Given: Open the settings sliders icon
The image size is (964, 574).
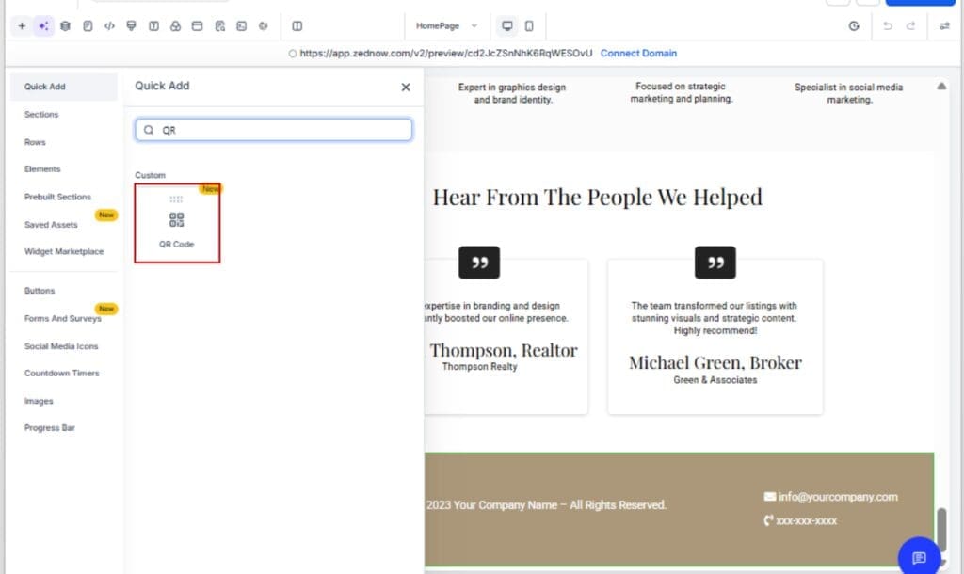Looking at the screenshot, I should (944, 26).
